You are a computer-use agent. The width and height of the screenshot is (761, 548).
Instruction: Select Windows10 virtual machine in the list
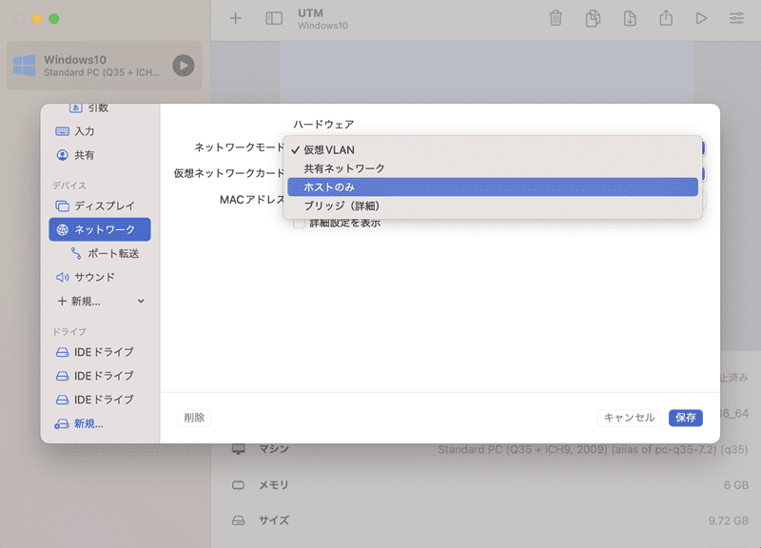point(104,66)
